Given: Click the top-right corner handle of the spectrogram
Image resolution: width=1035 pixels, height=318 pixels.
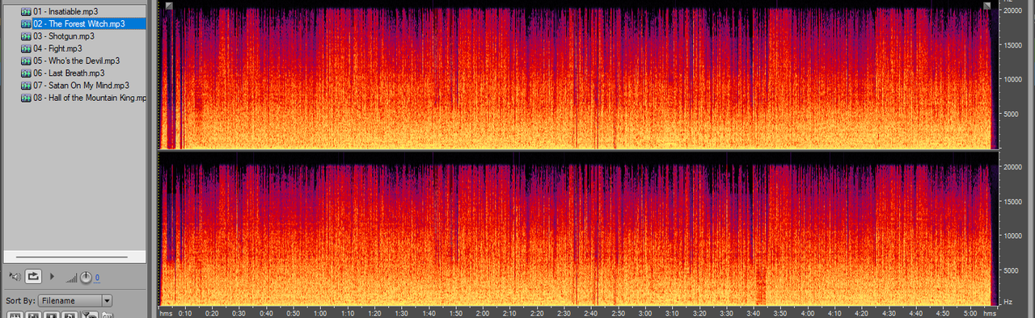Looking at the screenshot, I should pos(987,6).
